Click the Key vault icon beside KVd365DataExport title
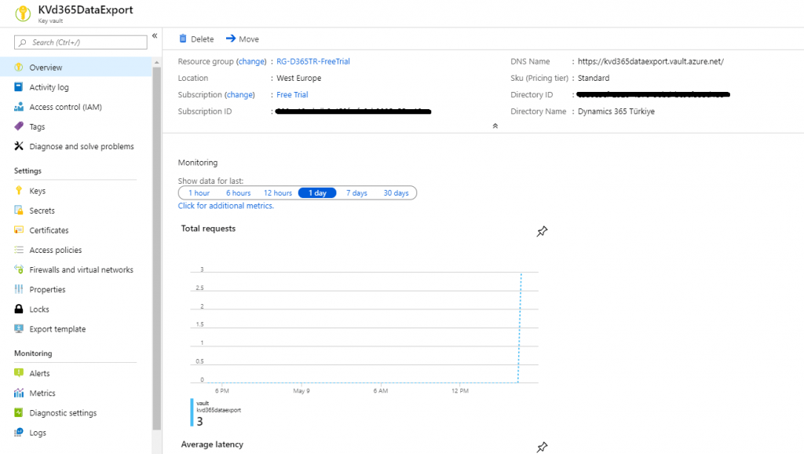Screen dimensions: 804x454 [23, 13]
